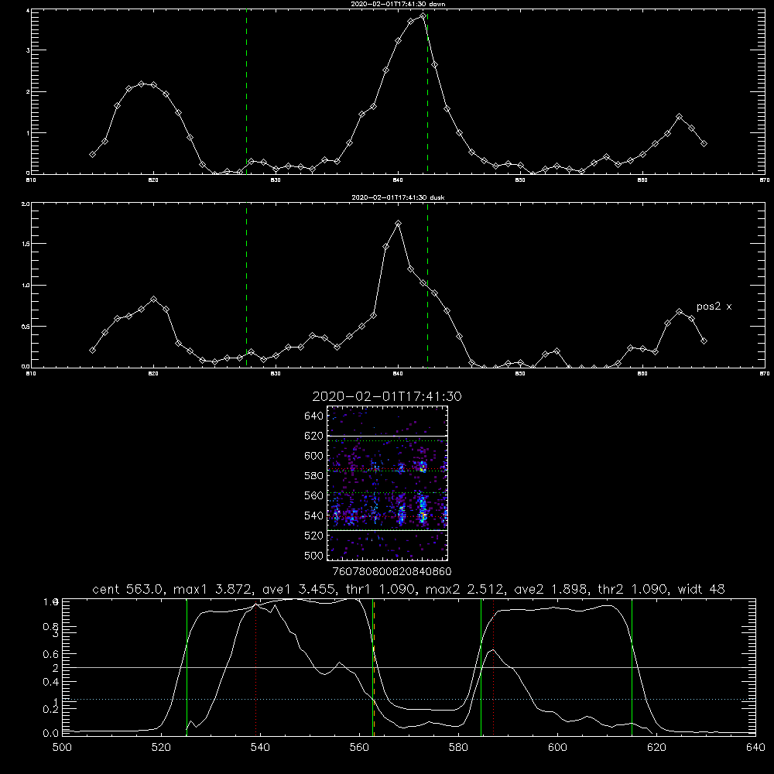This screenshot has height=774, width=774.
Task: Click 'widt 48' in the bottom title
Action: (x=701, y=589)
